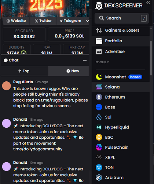Select PulseChain label
Viewport: 154px width, 184px height.
pyautogui.click(x=117, y=147)
